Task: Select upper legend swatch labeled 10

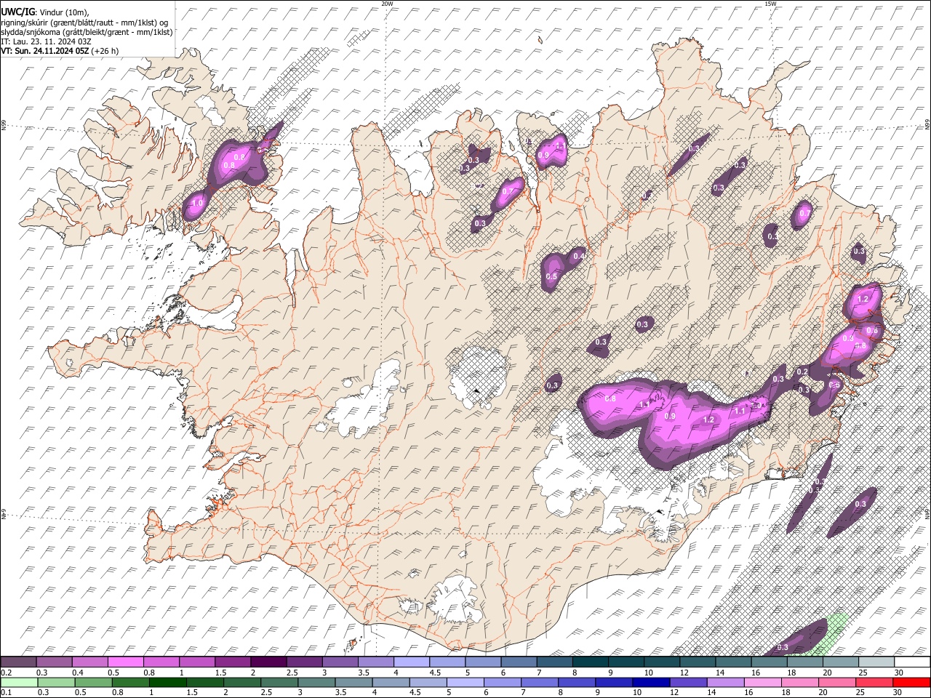Action: pyautogui.click(x=660, y=662)
